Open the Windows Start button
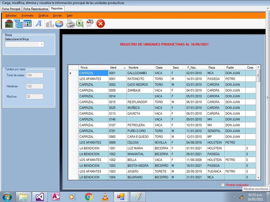Screen dimensions: 270x202 click(7, 197)
